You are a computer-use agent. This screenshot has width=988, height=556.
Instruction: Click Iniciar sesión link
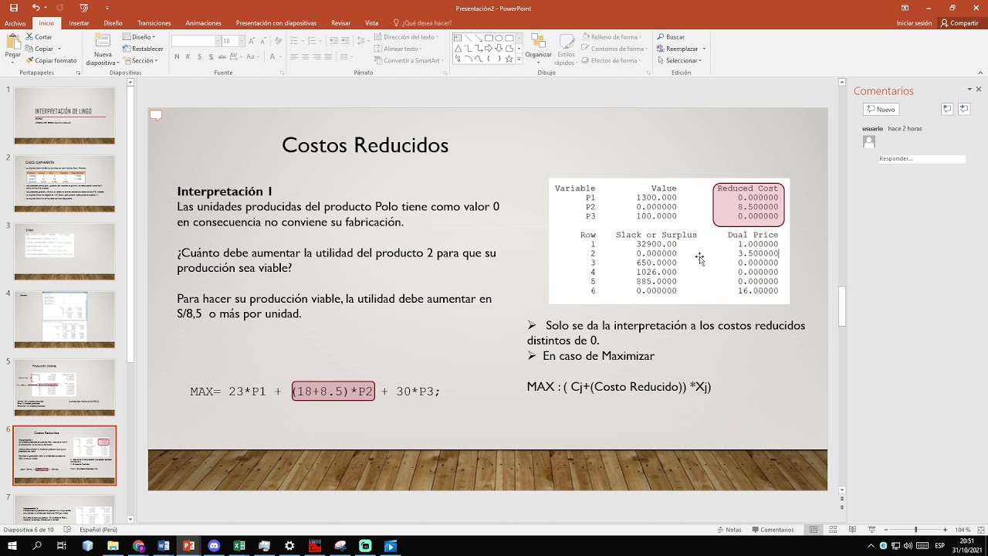[x=914, y=23]
